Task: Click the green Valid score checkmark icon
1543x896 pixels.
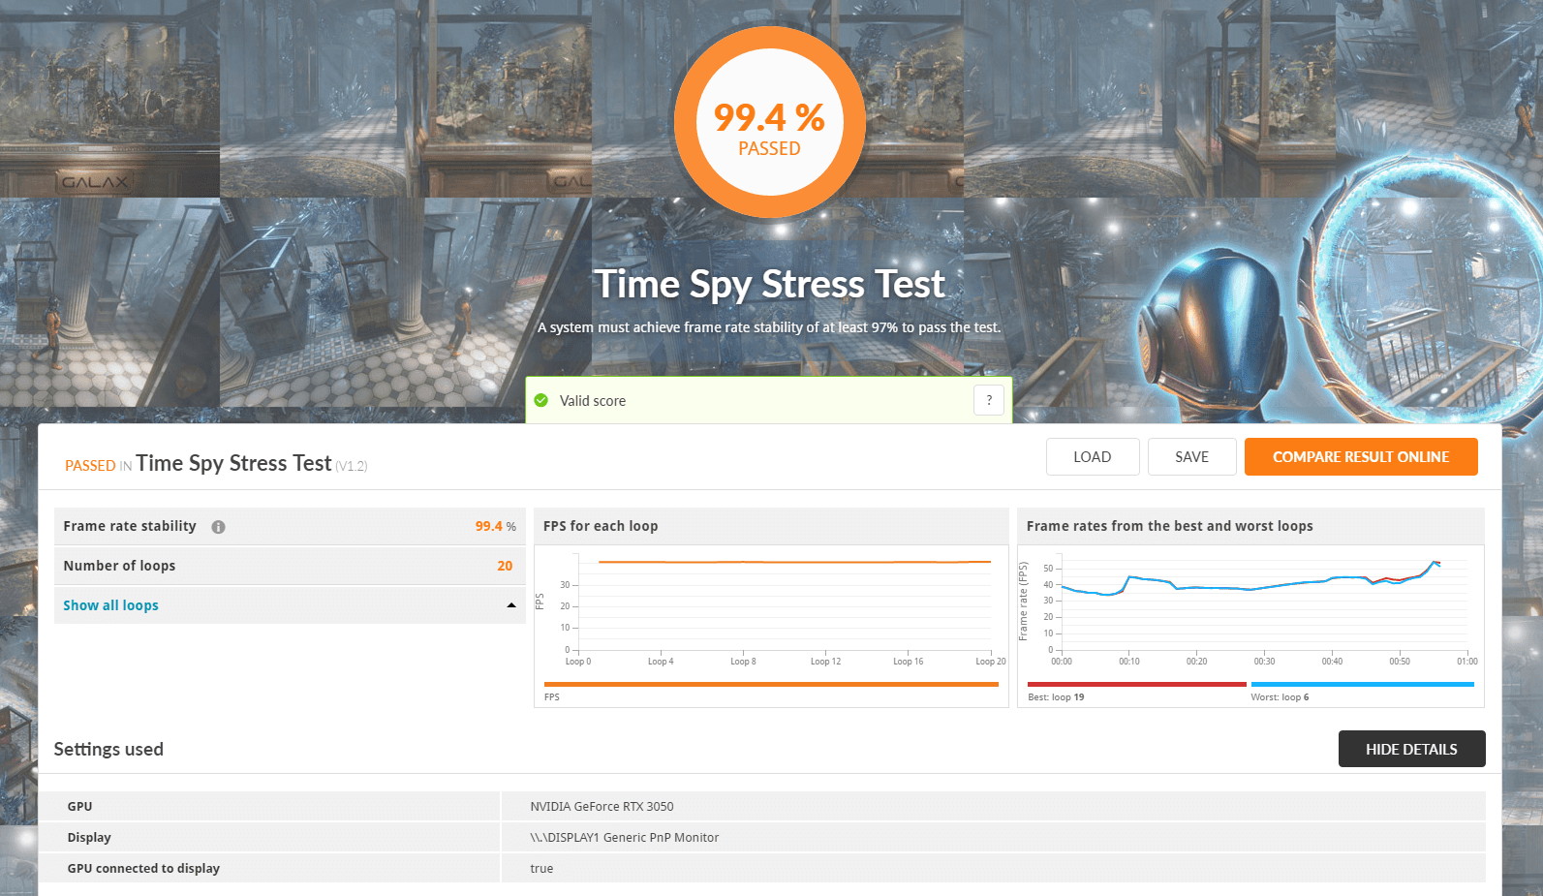Action: 541,400
